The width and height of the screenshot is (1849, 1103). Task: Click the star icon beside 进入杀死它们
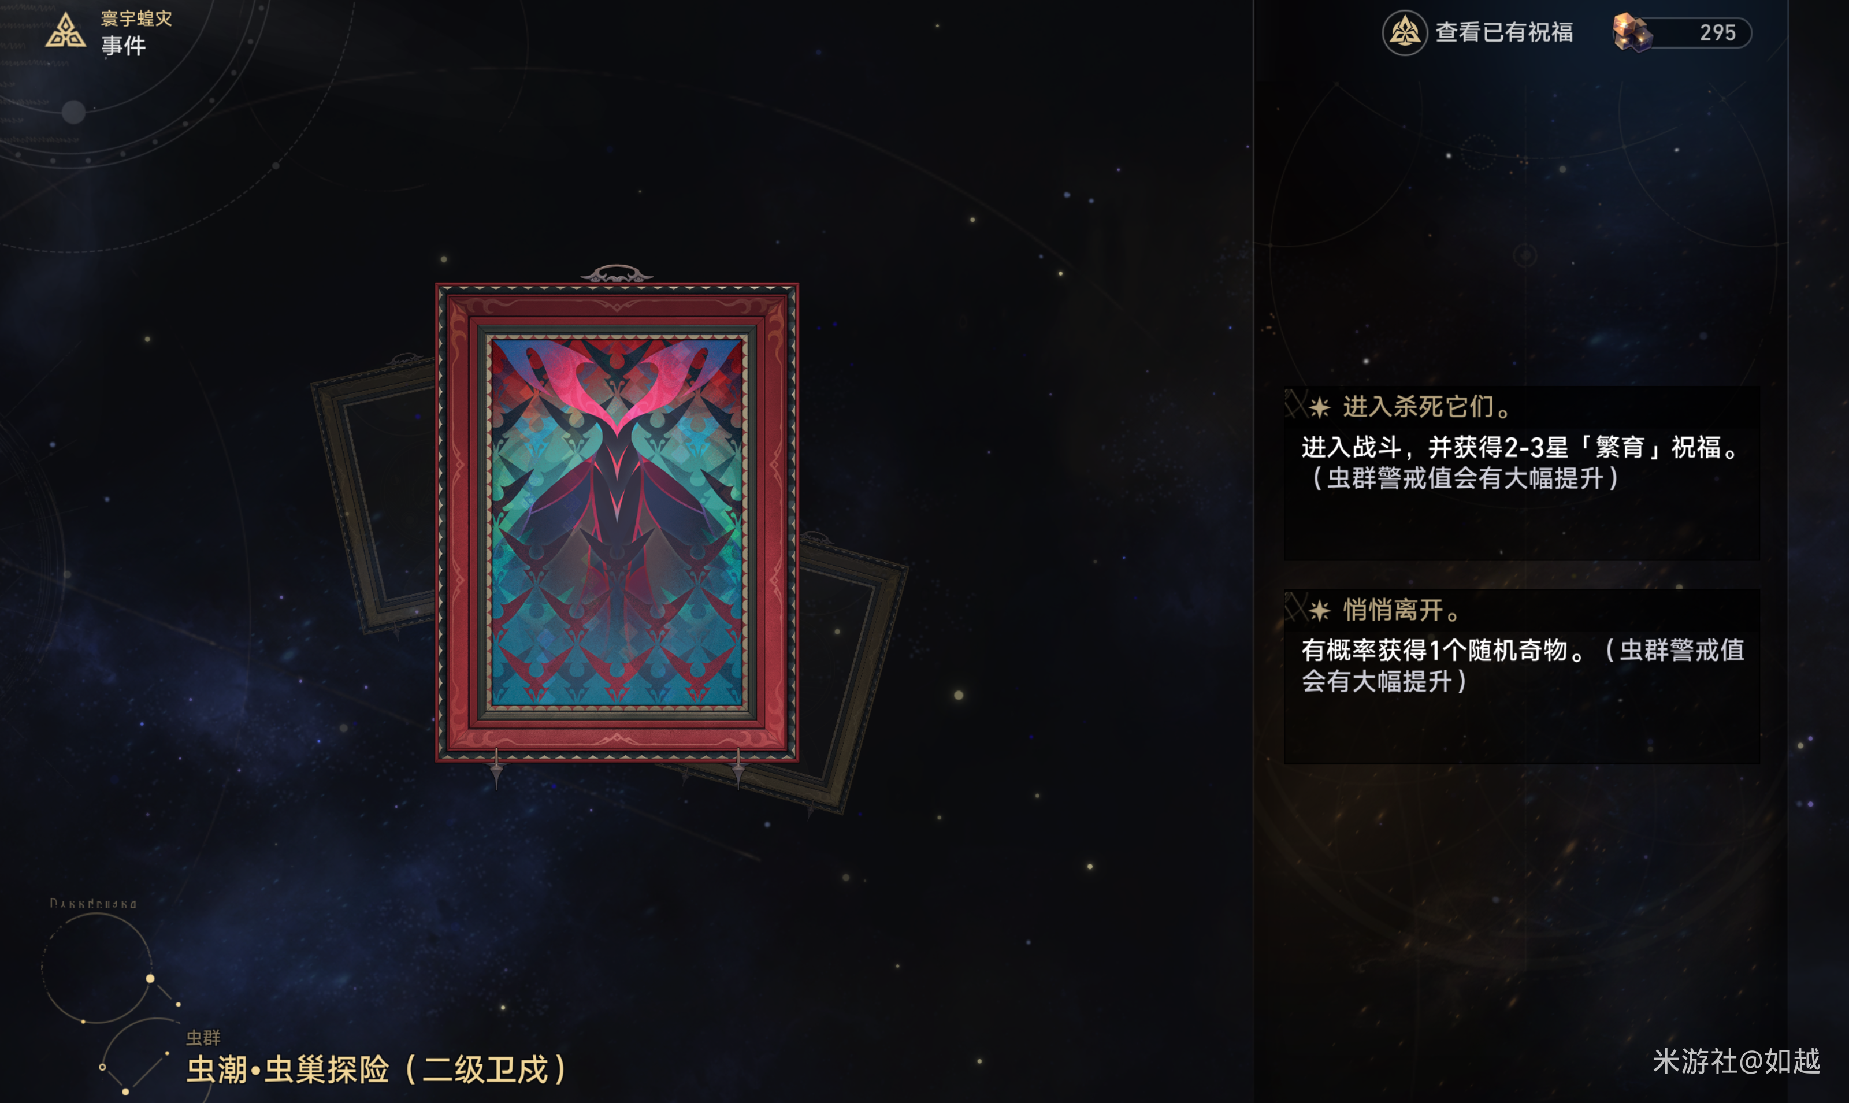(1319, 407)
